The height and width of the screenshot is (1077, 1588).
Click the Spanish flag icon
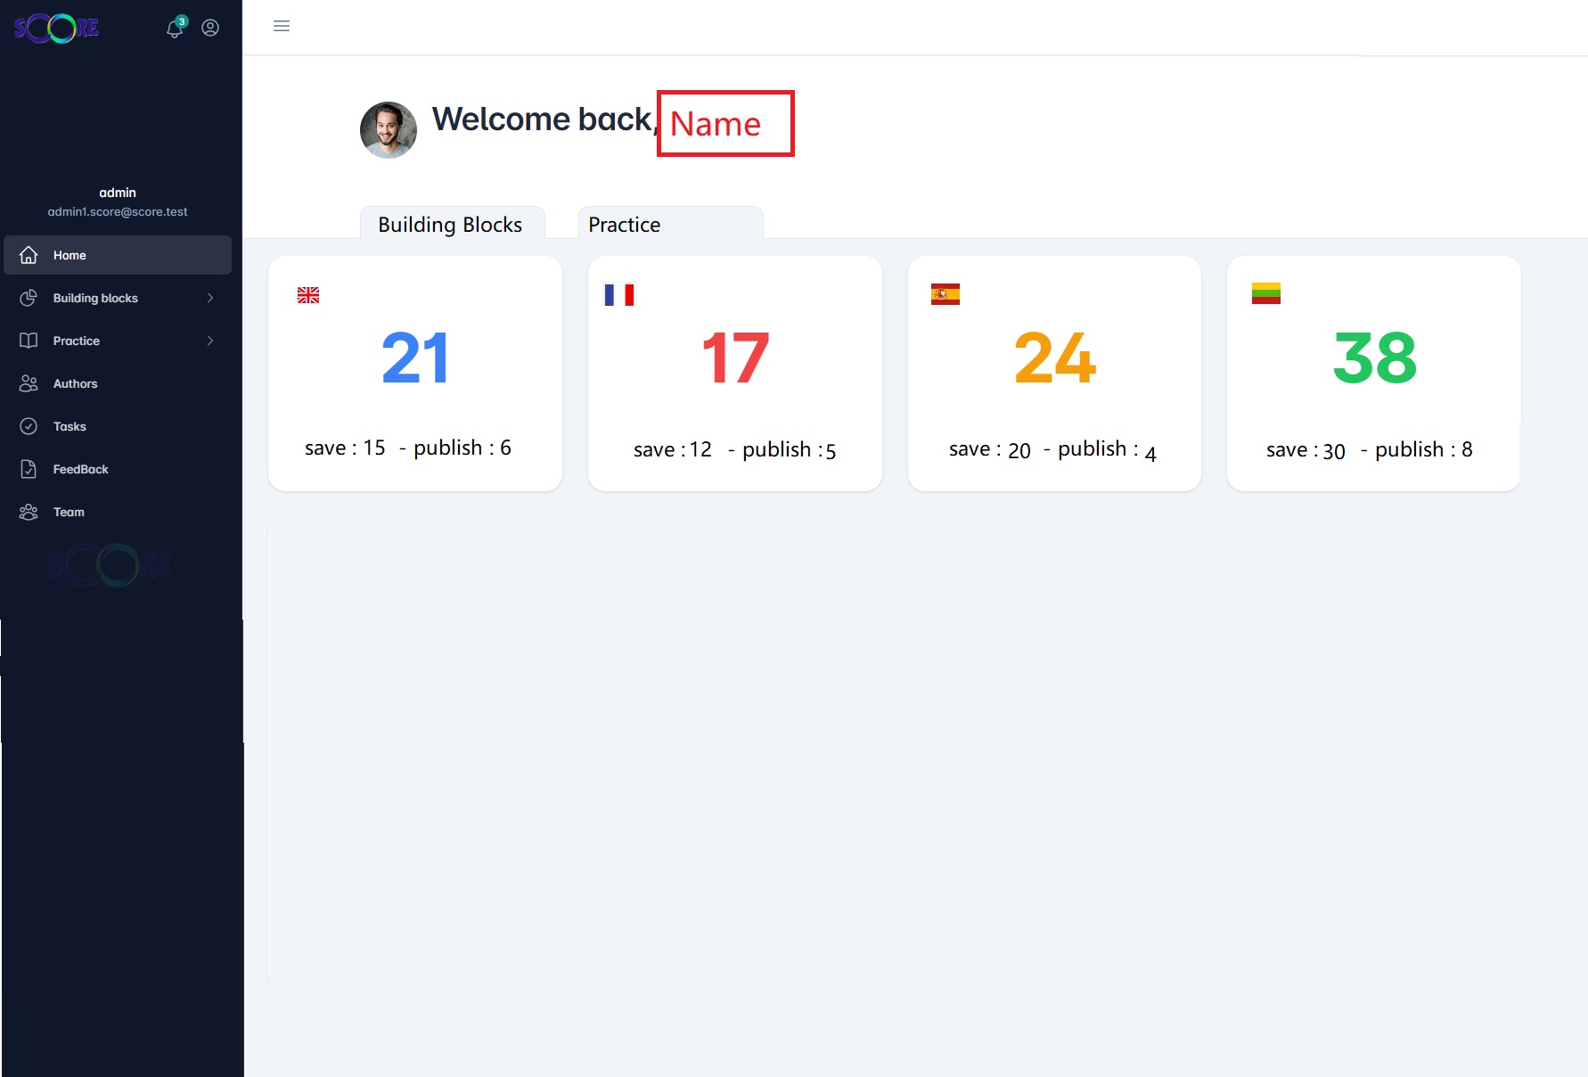945,294
